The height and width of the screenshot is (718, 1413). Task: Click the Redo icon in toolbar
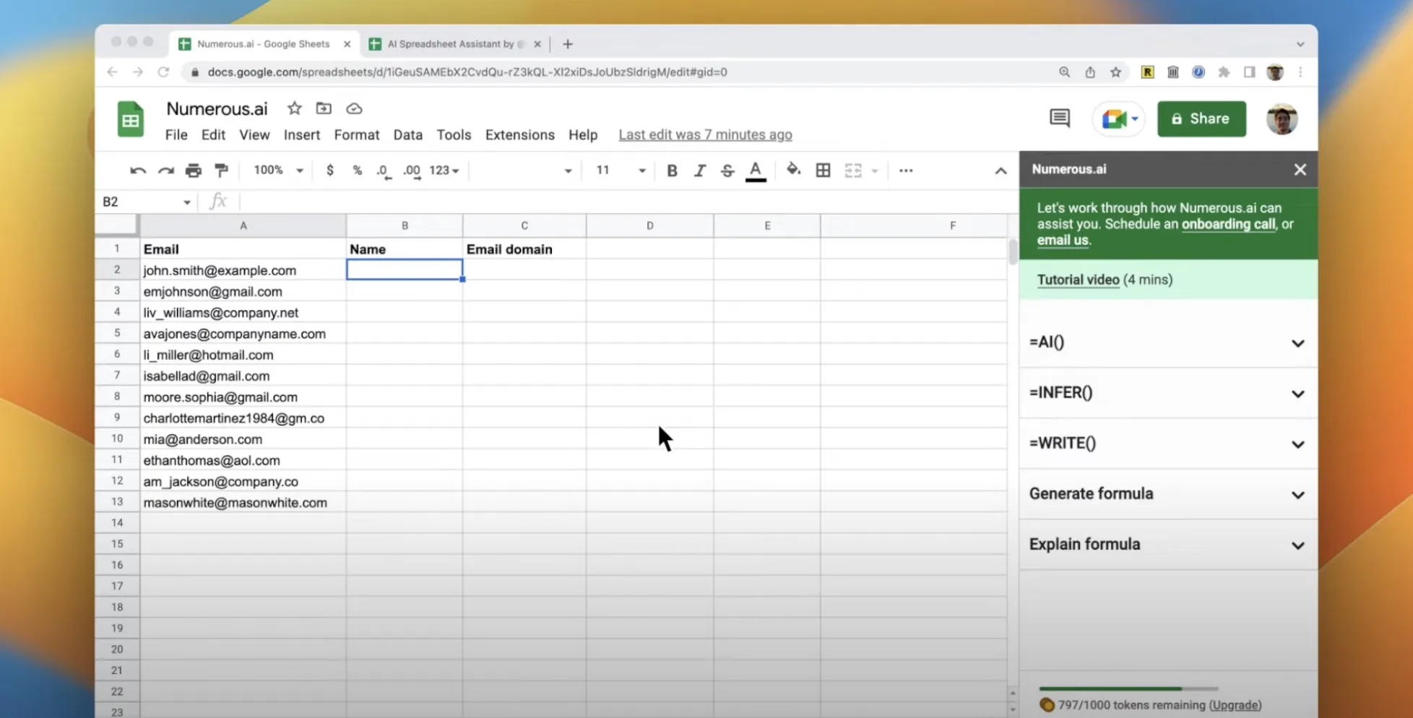click(x=165, y=170)
